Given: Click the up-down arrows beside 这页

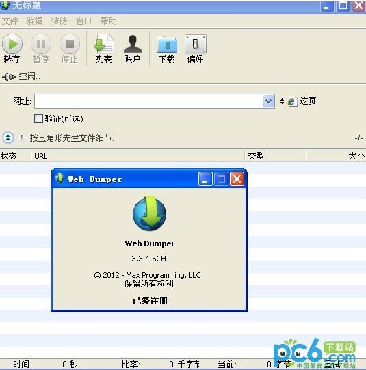Looking at the screenshot, I should [x=282, y=101].
